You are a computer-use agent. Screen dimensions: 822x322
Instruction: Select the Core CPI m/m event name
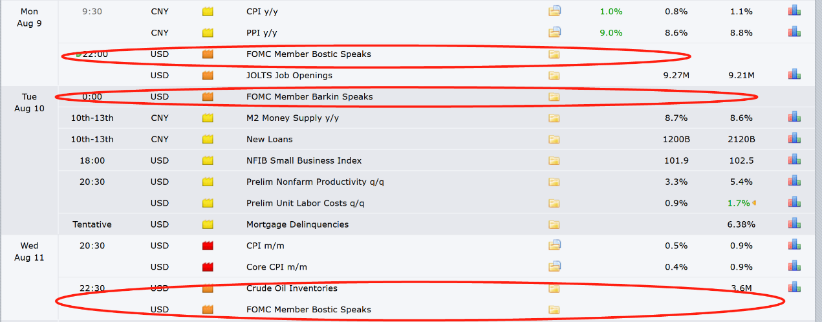pos(277,267)
